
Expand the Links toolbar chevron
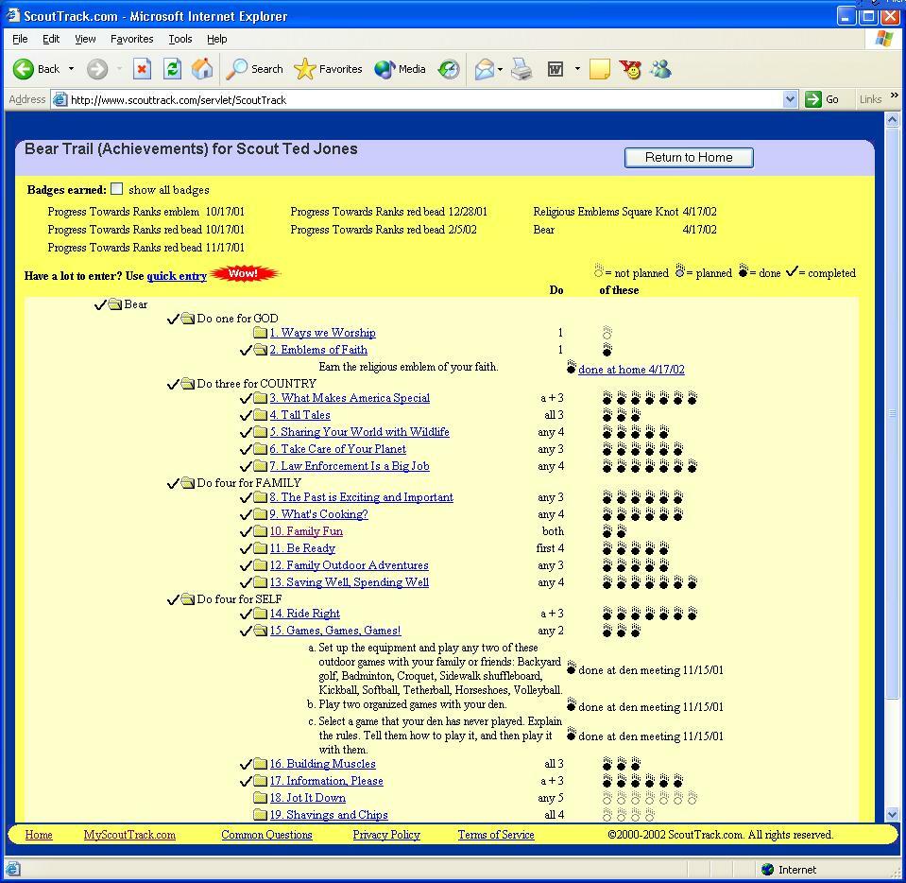point(895,95)
